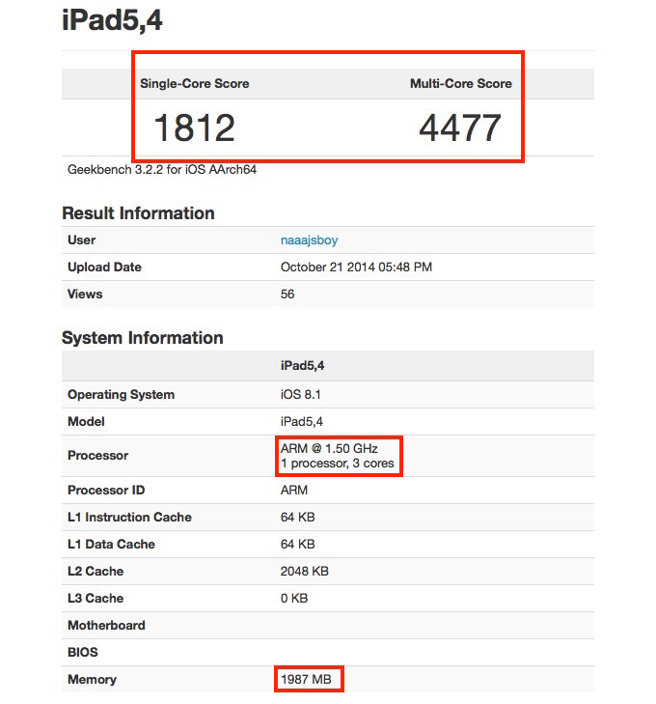
Task: Select the Operating System label
Action: (121, 395)
